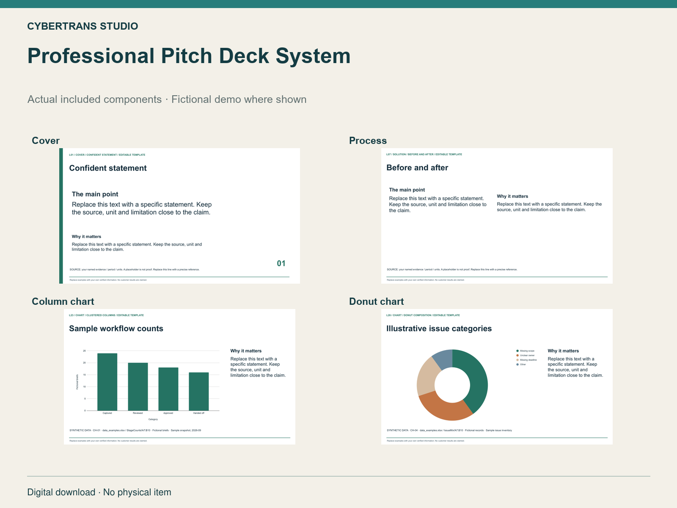
Task: Open the Process slide preview thumbnail
Action: (497, 216)
